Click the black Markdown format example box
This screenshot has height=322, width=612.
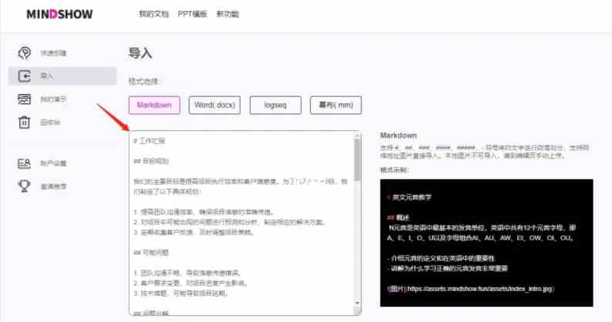487,243
